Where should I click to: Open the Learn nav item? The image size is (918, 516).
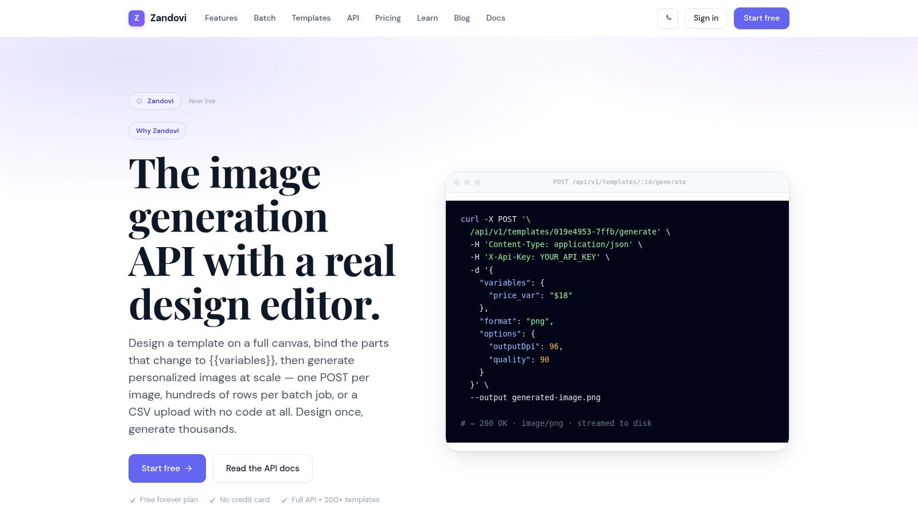(x=427, y=18)
